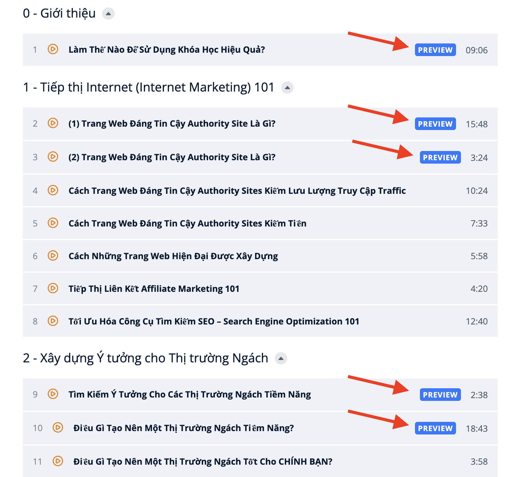The height and width of the screenshot is (477, 515).
Task: Open lesson 'Điều Gì Tạo Nên Một Thị Trường Ngách Tốt Cho CHÍNH BẠN?'
Action: (x=203, y=462)
